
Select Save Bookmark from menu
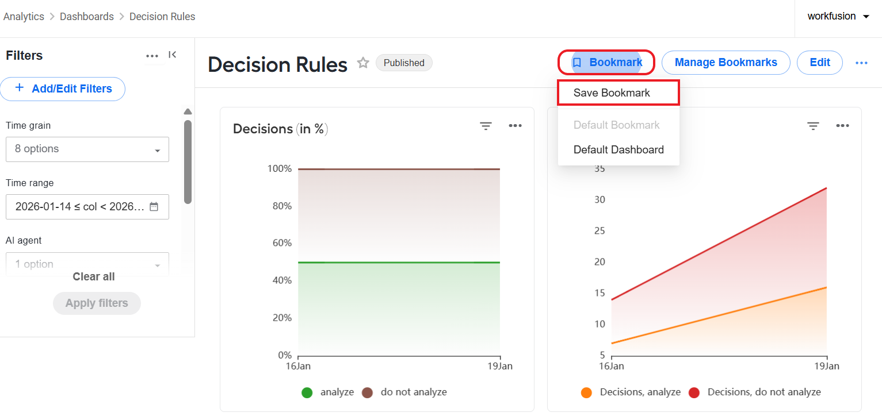[x=618, y=93]
